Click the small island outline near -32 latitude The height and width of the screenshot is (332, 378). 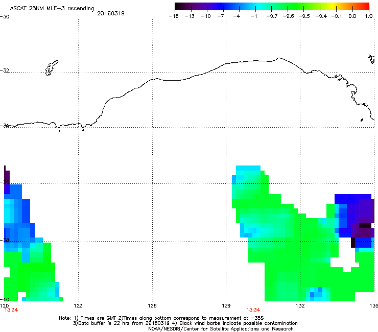[x=52, y=68]
